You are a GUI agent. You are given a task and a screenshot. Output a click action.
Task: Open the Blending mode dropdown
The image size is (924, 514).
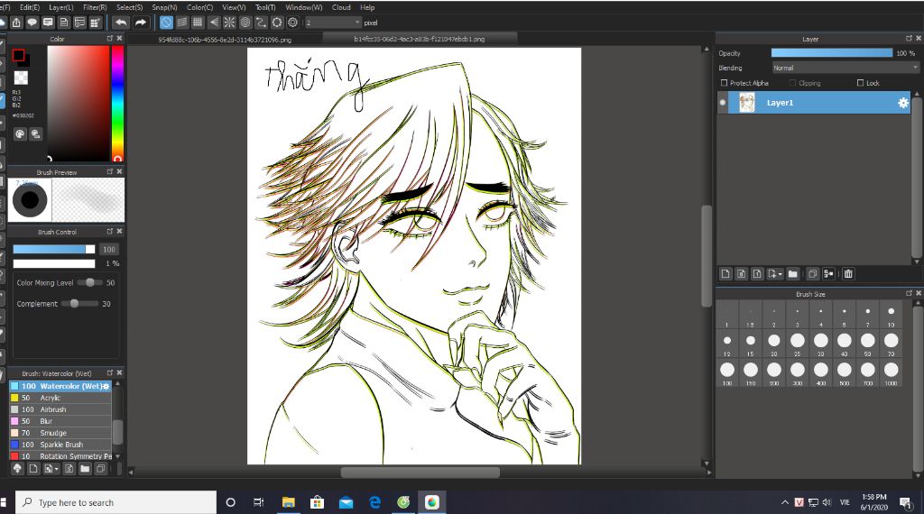coord(844,68)
